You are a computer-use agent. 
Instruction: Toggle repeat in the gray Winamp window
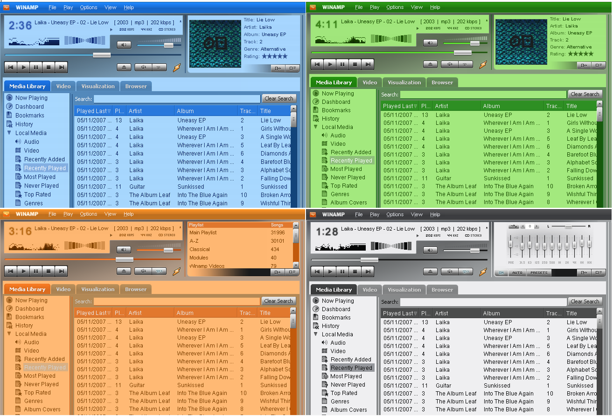(x=466, y=271)
